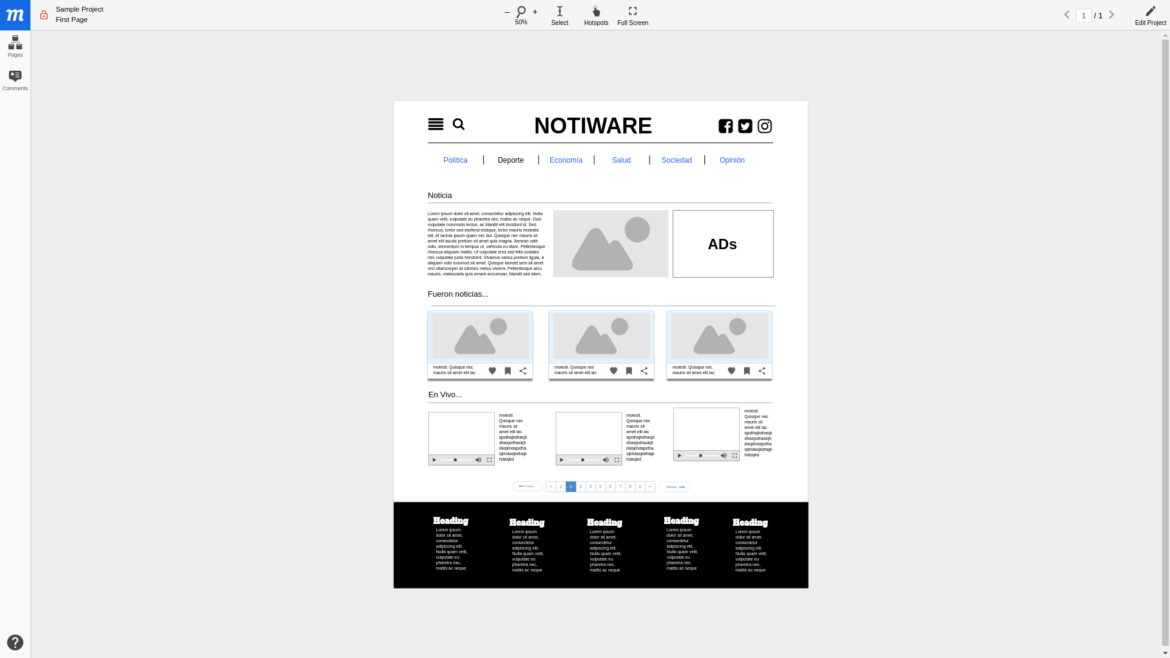Image resolution: width=1170 pixels, height=658 pixels.
Task: Go to the previous page arrow
Action: 1067,15
